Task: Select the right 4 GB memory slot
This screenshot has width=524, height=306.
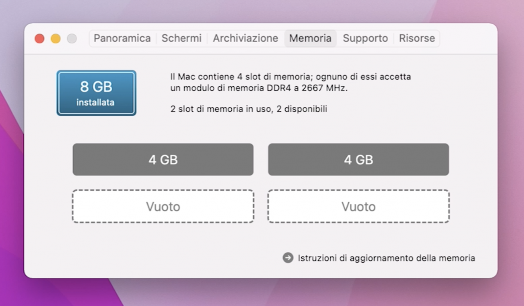Action: click(x=359, y=160)
